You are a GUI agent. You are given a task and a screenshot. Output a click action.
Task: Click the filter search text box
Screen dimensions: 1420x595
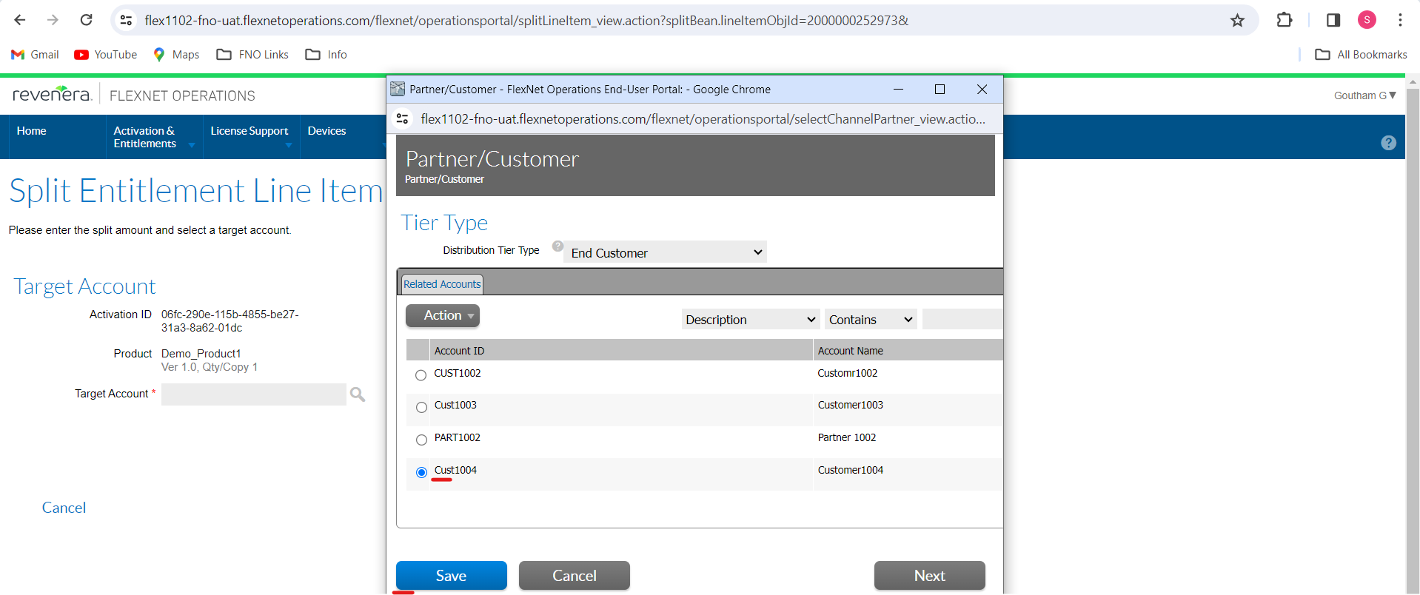pos(962,320)
